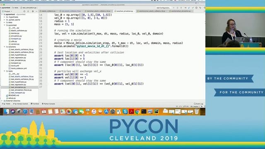Open Siri from the dock
Screen dimensions: 265x149
click(13, 112)
